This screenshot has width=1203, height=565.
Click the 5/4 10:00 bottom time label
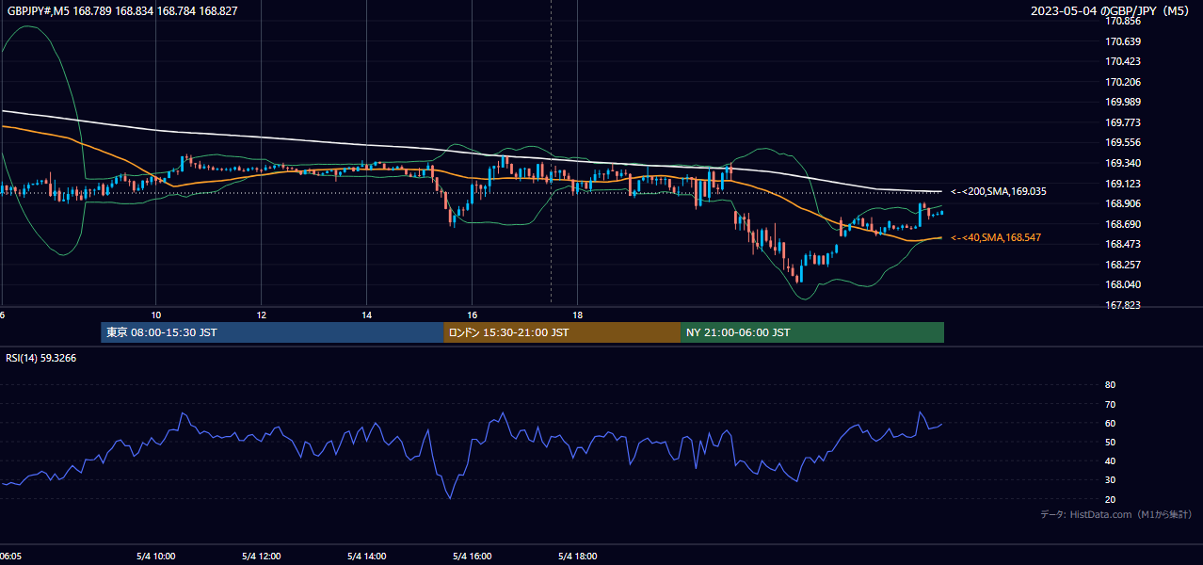155,557
